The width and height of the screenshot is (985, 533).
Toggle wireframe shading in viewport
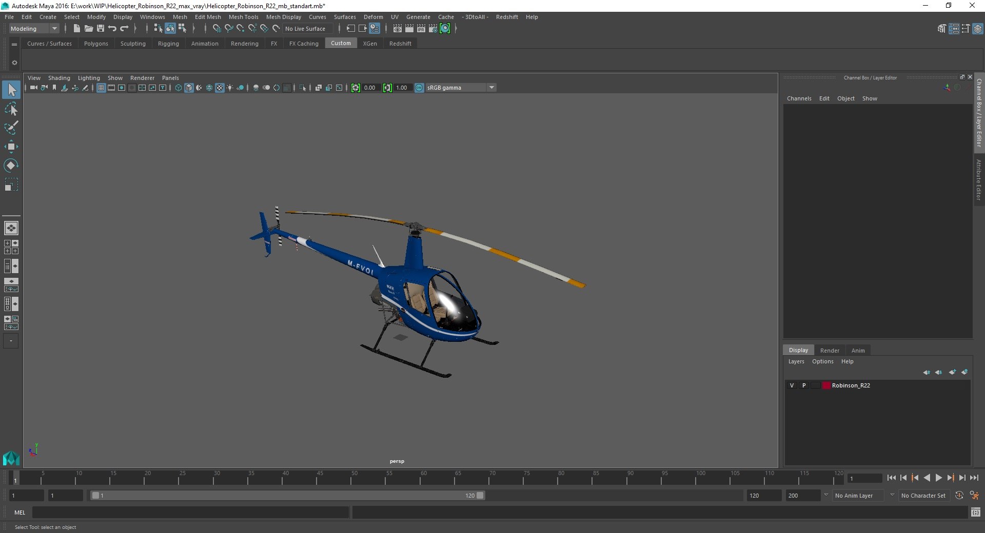point(179,88)
